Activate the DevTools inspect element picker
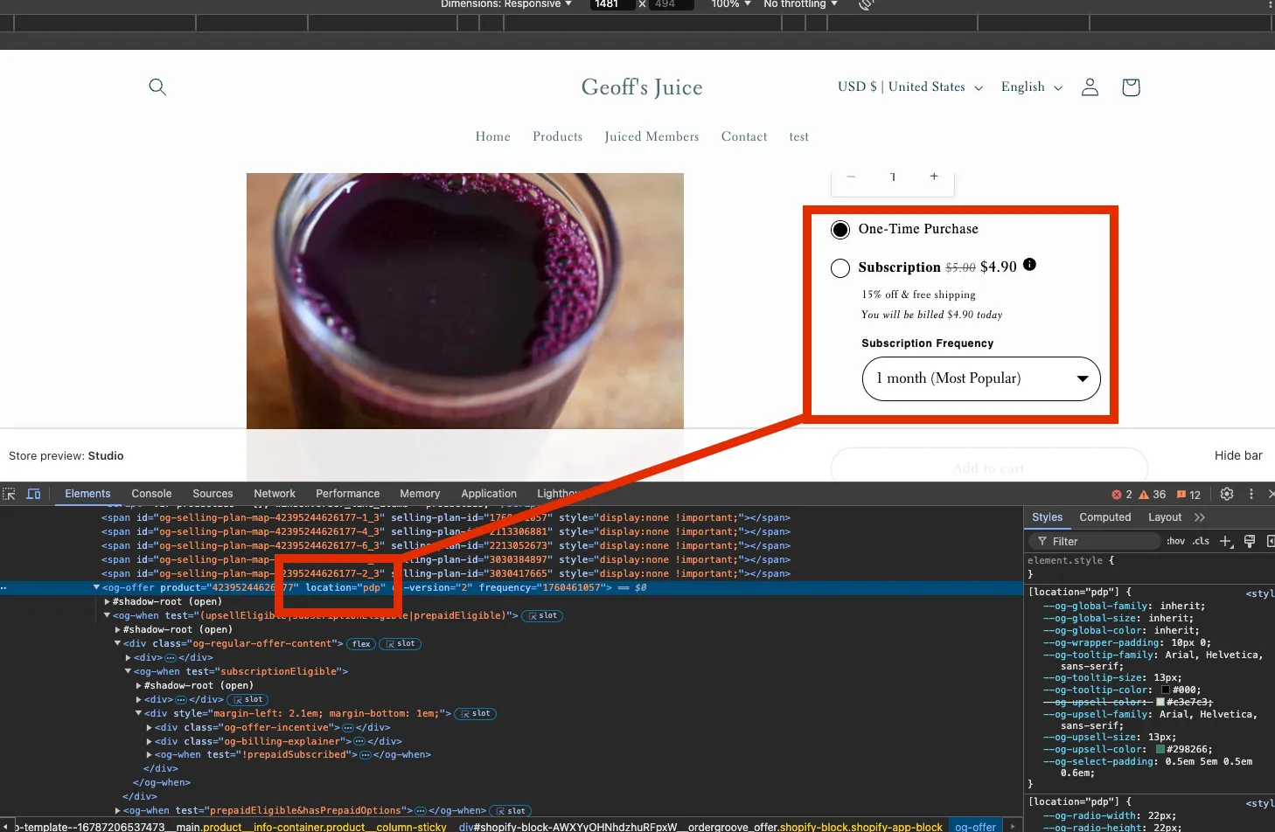Image resolution: width=1275 pixels, height=832 pixels. click(9, 494)
